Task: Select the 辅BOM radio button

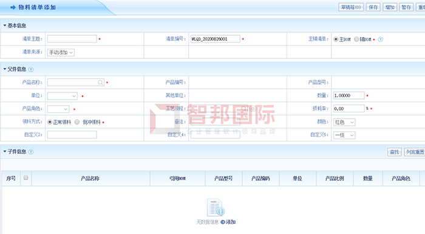Action: coord(356,39)
